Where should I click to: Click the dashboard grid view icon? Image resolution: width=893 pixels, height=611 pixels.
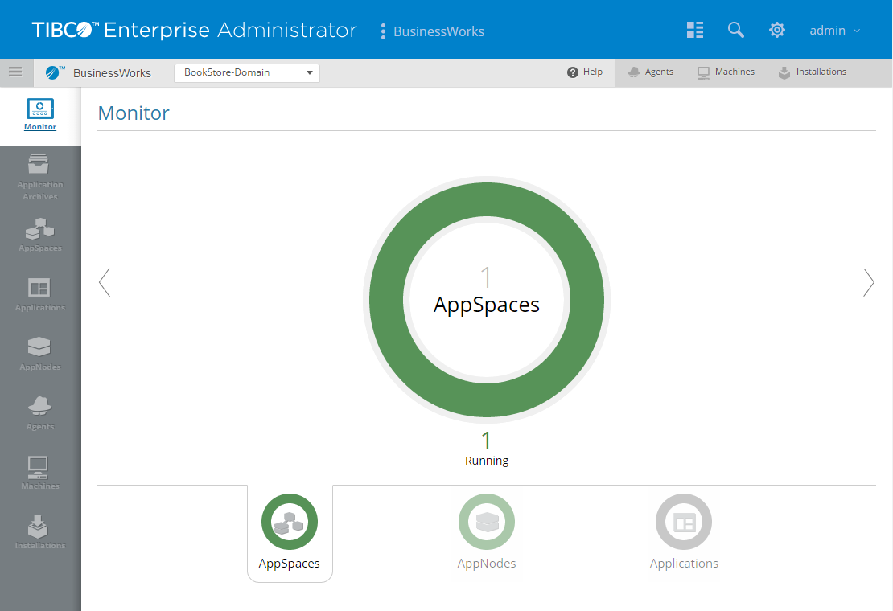point(695,30)
